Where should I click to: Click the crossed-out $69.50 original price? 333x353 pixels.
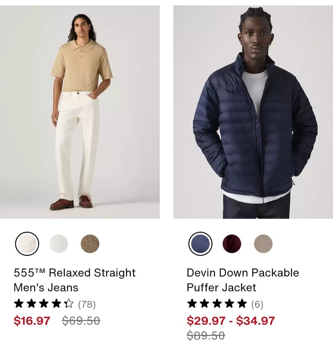pyautogui.click(x=81, y=320)
